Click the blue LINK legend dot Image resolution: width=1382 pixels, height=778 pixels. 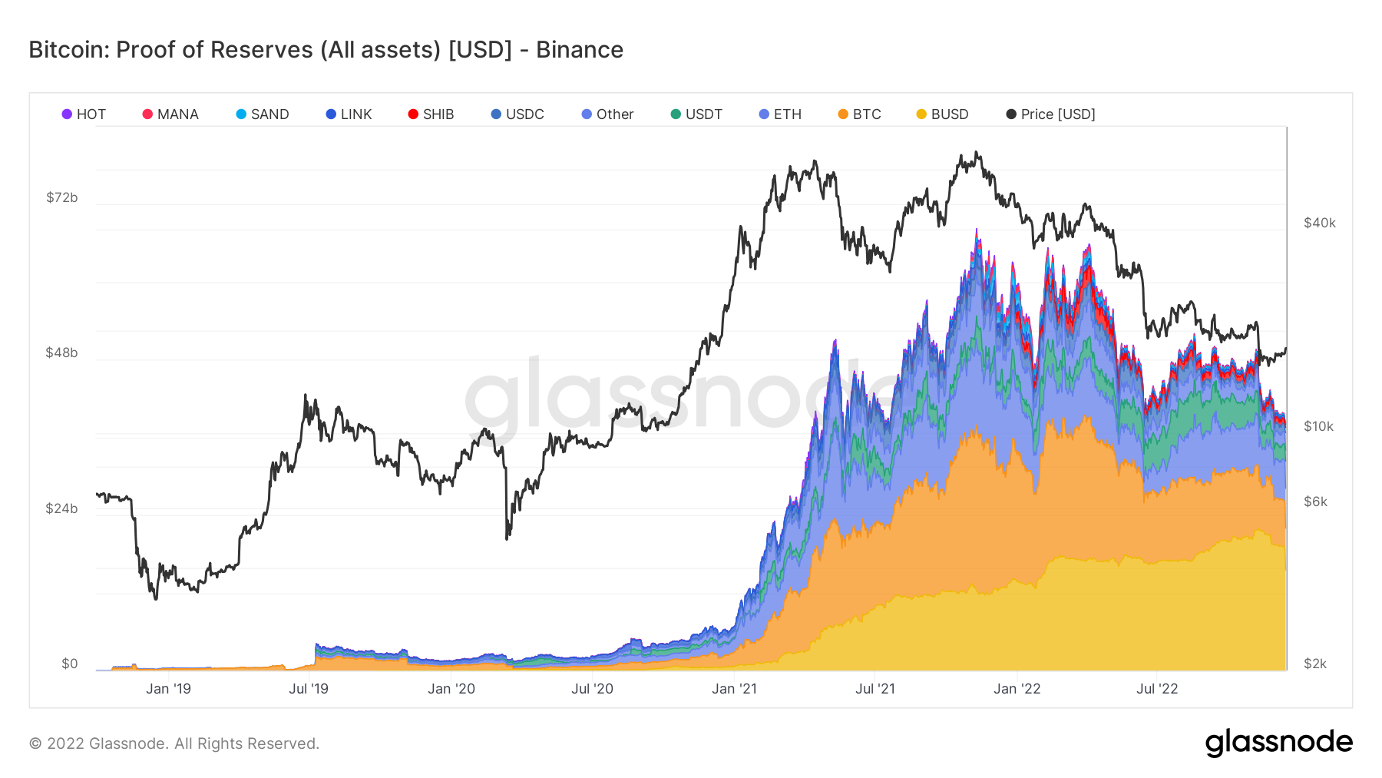click(331, 114)
